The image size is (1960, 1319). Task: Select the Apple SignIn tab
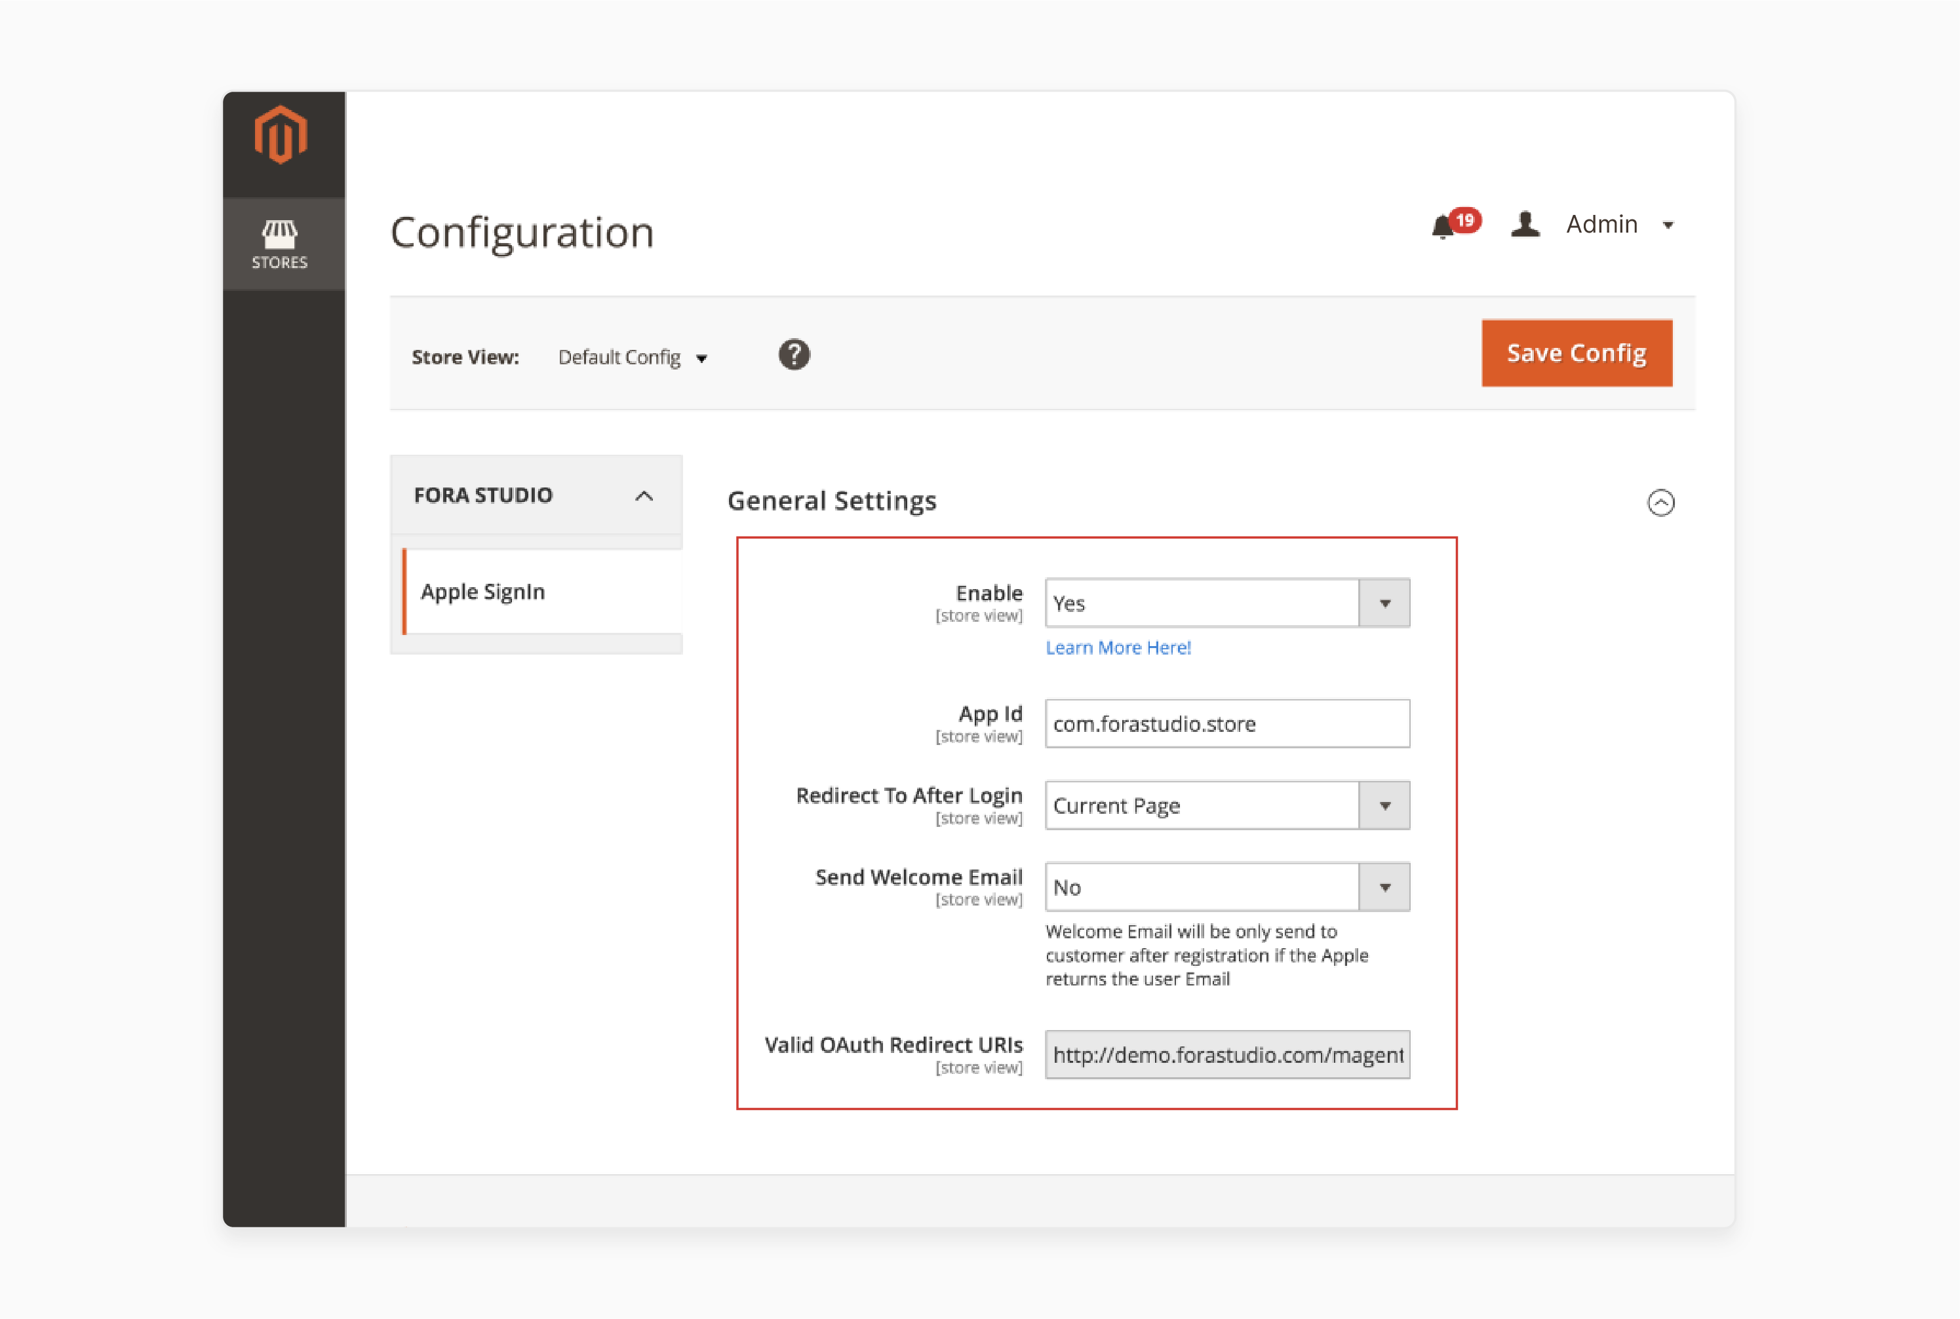(x=542, y=592)
